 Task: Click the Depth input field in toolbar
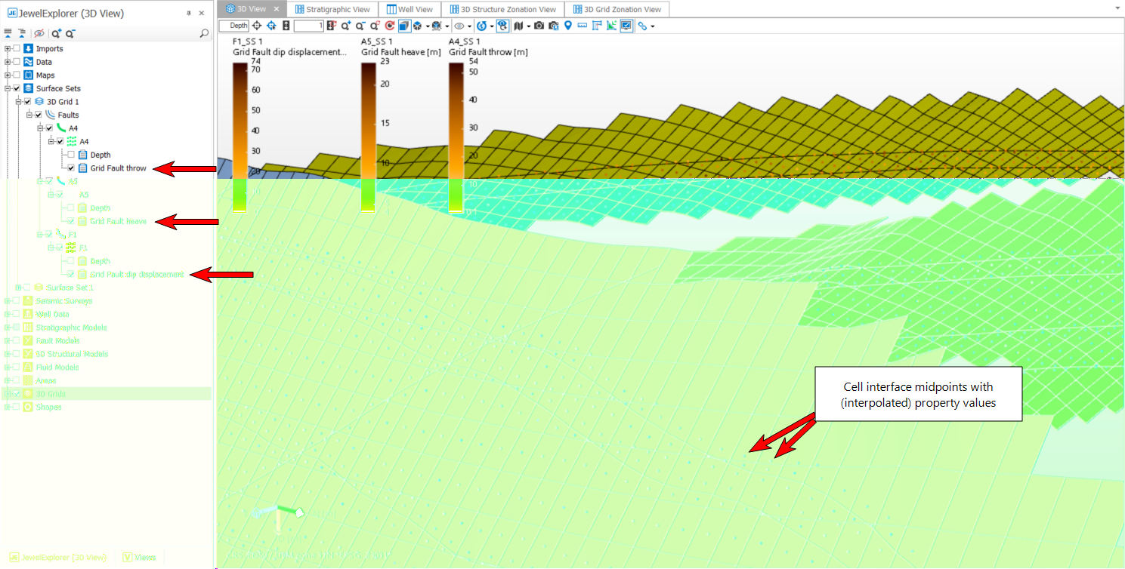233,26
